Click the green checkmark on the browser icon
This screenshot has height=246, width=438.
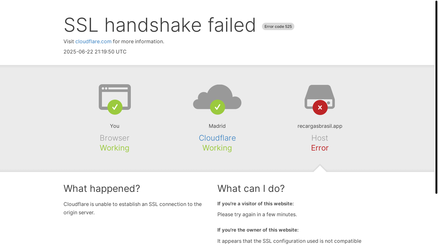[x=115, y=107]
